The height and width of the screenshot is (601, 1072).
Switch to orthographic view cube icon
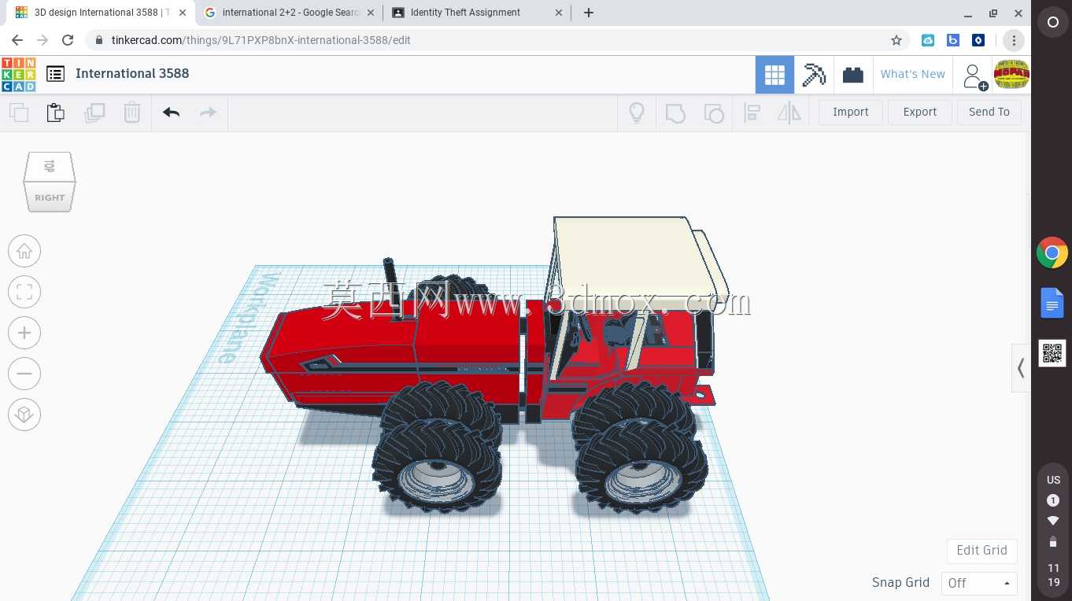[x=24, y=415]
